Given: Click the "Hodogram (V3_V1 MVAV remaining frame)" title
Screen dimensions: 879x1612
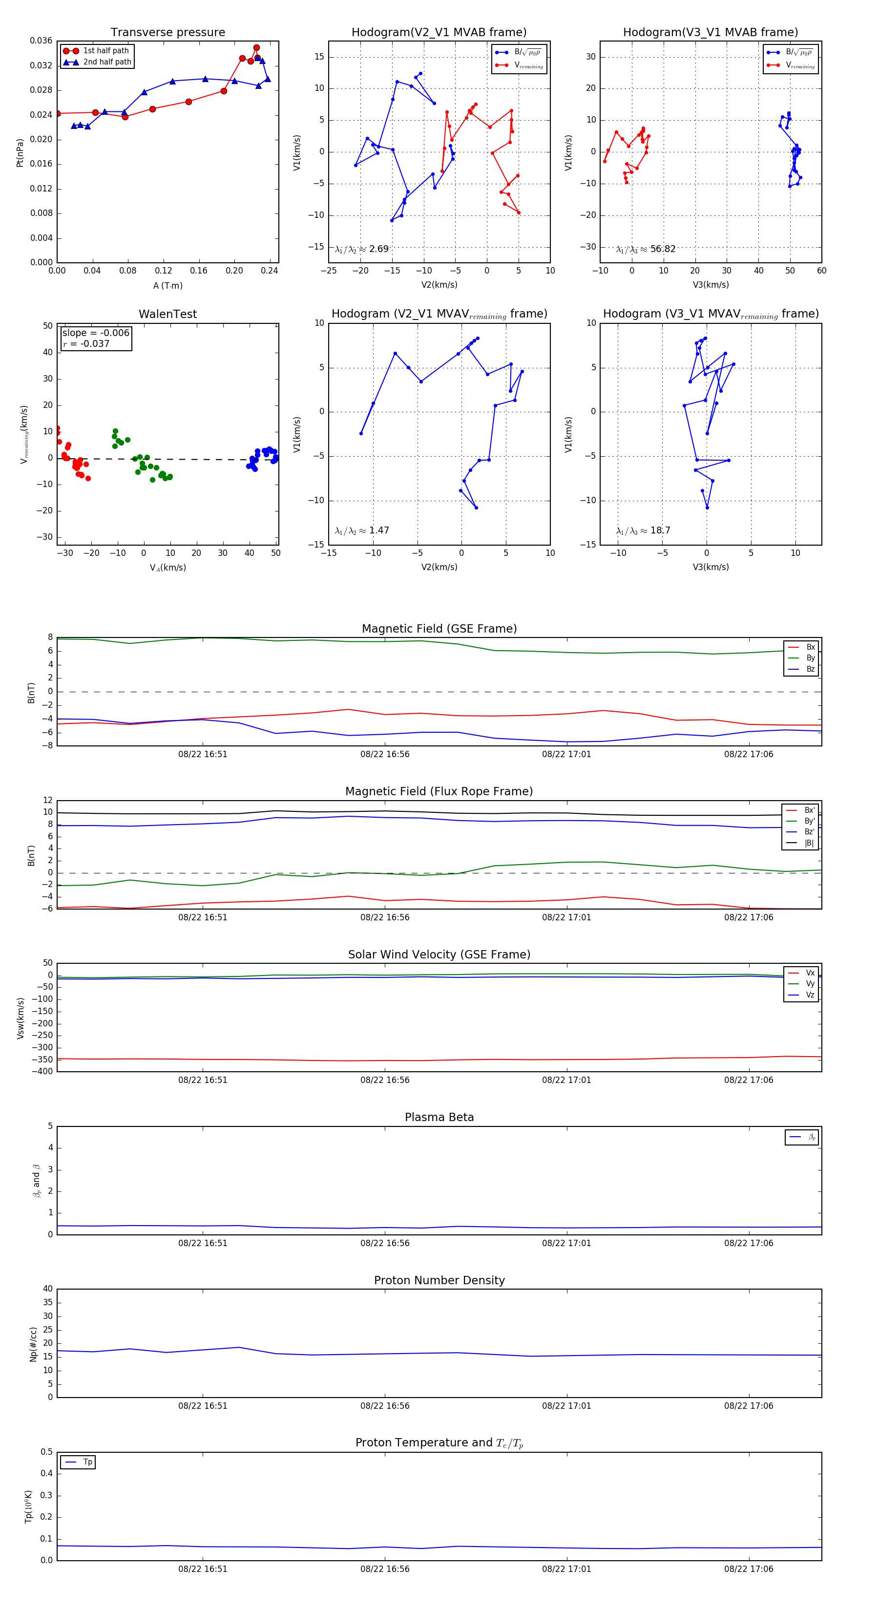Looking at the screenshot, I should click(711, 314).
